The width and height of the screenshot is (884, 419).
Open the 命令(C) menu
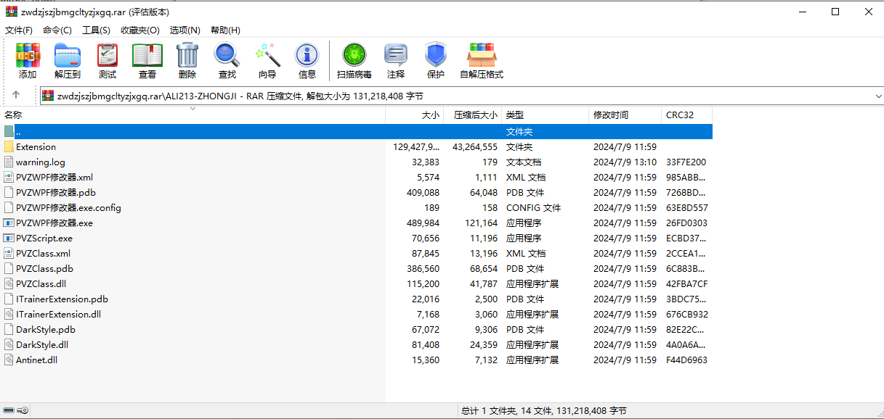(x=57, y=30)
